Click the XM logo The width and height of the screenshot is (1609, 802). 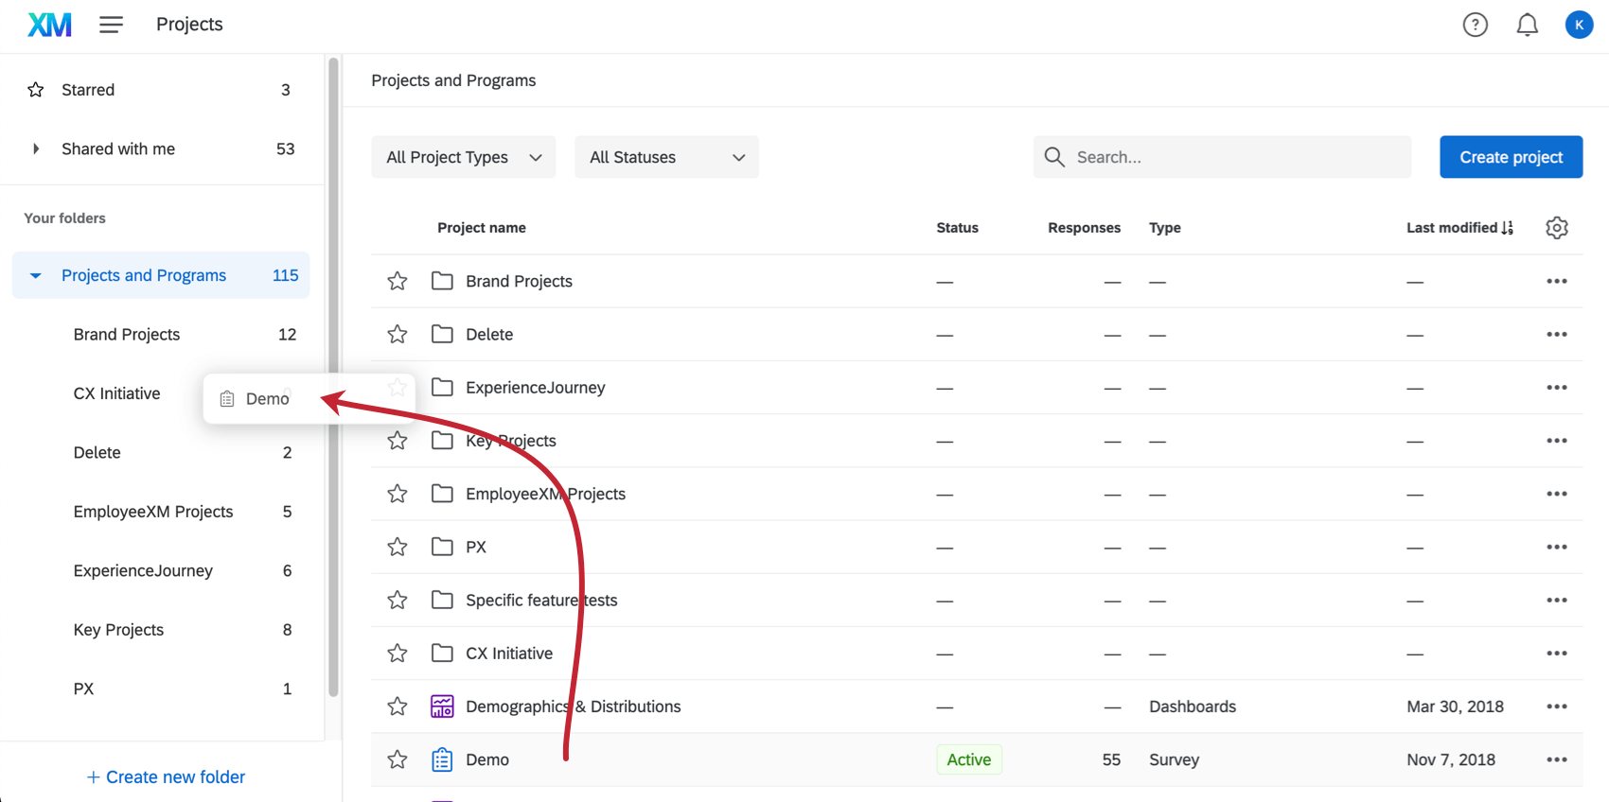pyautogui.click(x=49, y=25)
